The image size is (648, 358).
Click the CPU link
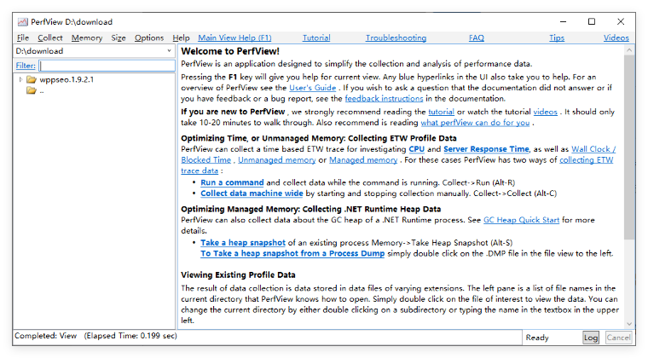pyautogui.click(x=417, y=148)
